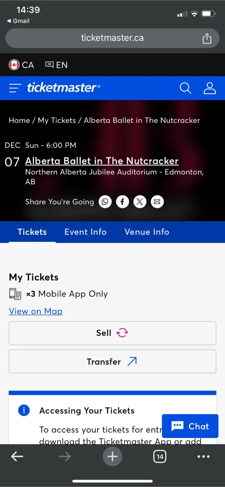The width and height of the screenshot is (225, 487).
Task: Click the View on Map link
Action: (x=36, y=311)
